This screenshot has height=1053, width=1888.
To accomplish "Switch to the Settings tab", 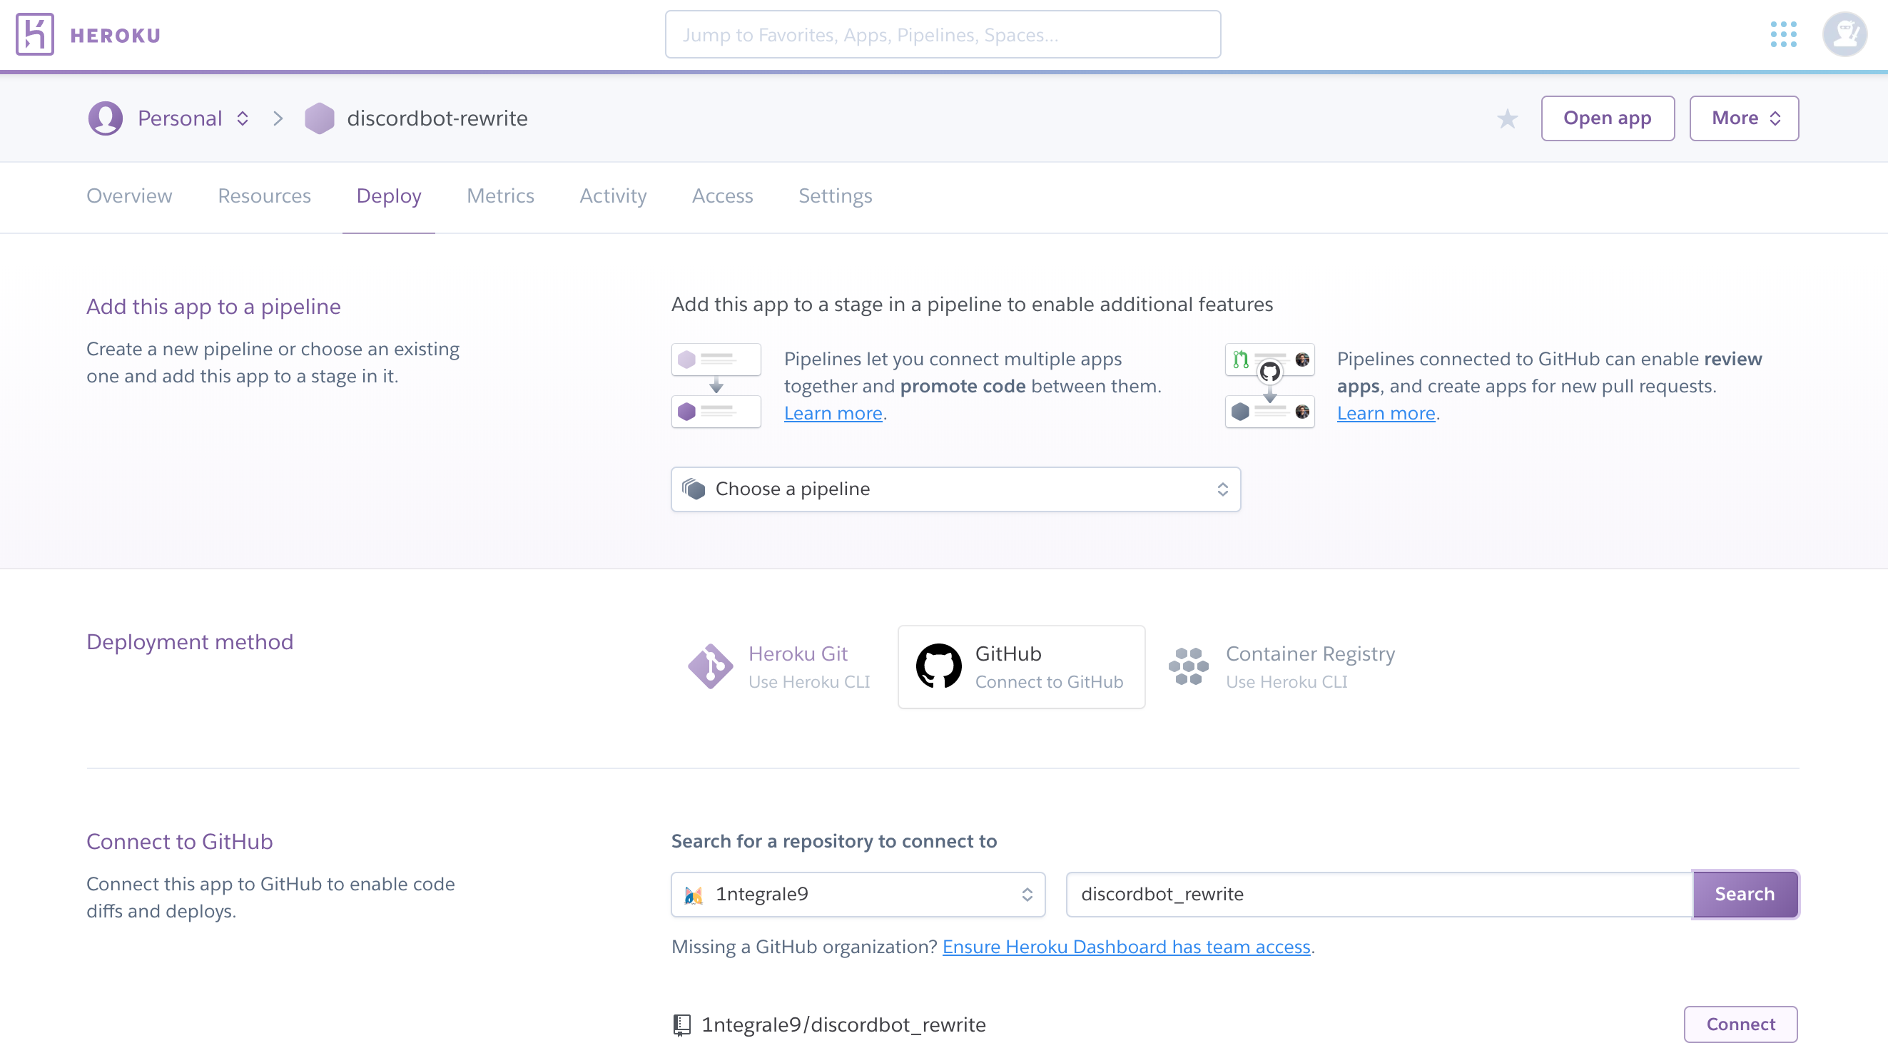I will tap(835, 195).
